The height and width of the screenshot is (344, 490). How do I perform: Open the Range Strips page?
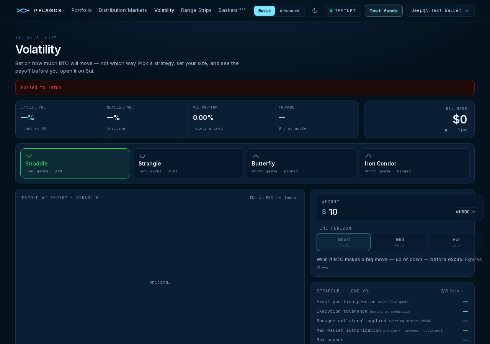tap(196, 10)
